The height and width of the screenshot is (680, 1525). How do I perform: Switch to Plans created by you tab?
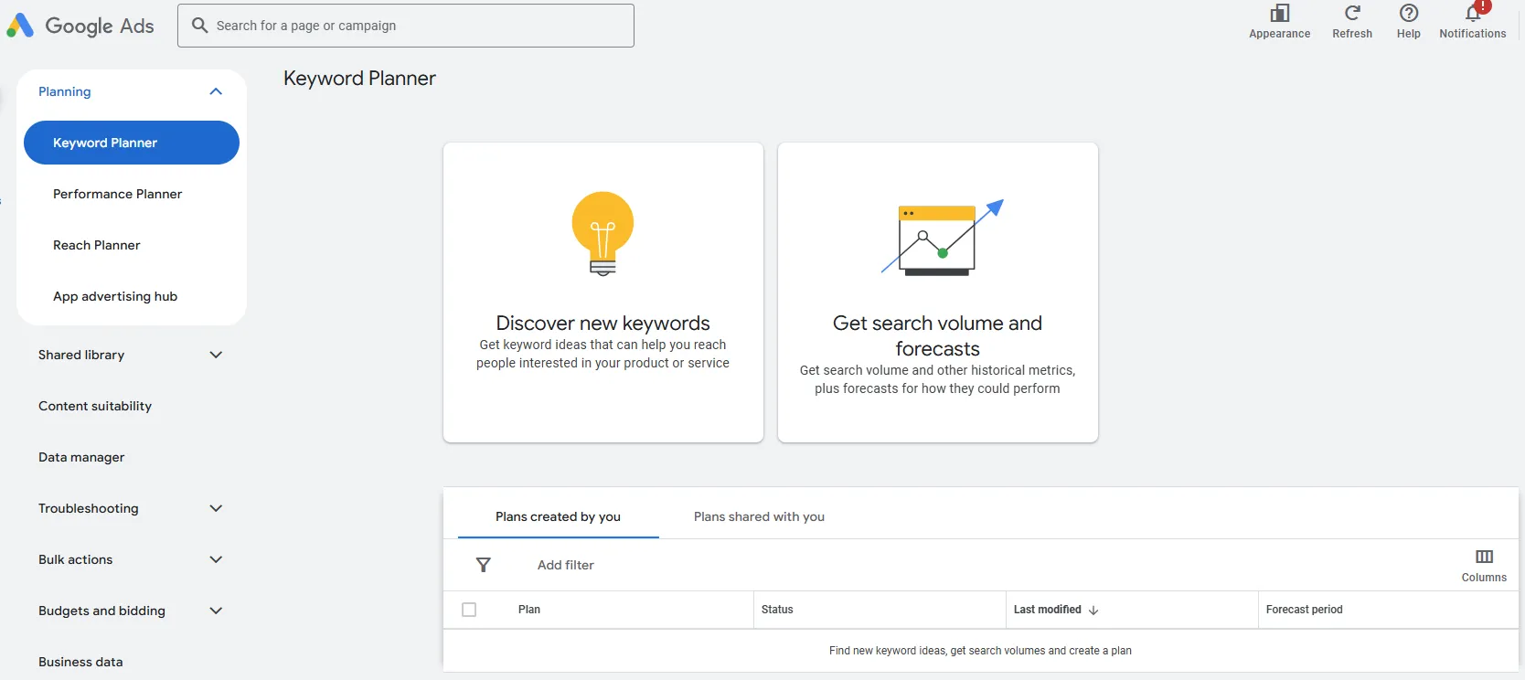click(558, 516)
